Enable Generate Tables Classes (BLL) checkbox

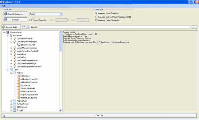coord(96,20)
